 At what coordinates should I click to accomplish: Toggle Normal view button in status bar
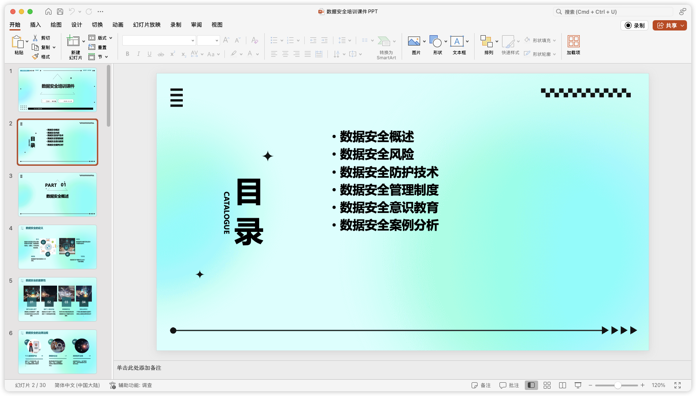coord(531,385)
